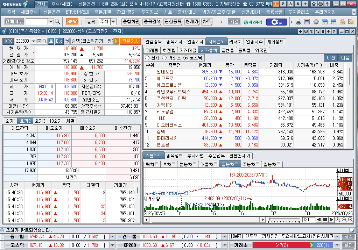Viewport: 358px width, 250px height.
Task: Click the chart candle count field 121
Action: point(308,220)
